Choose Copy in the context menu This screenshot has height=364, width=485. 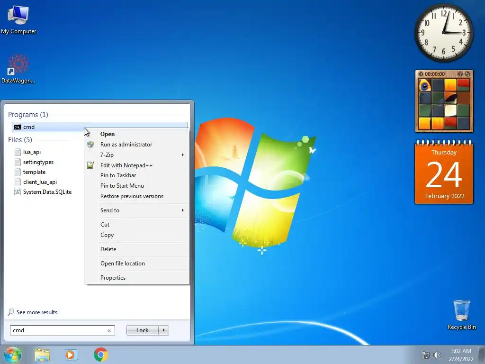tap(137, 235)
